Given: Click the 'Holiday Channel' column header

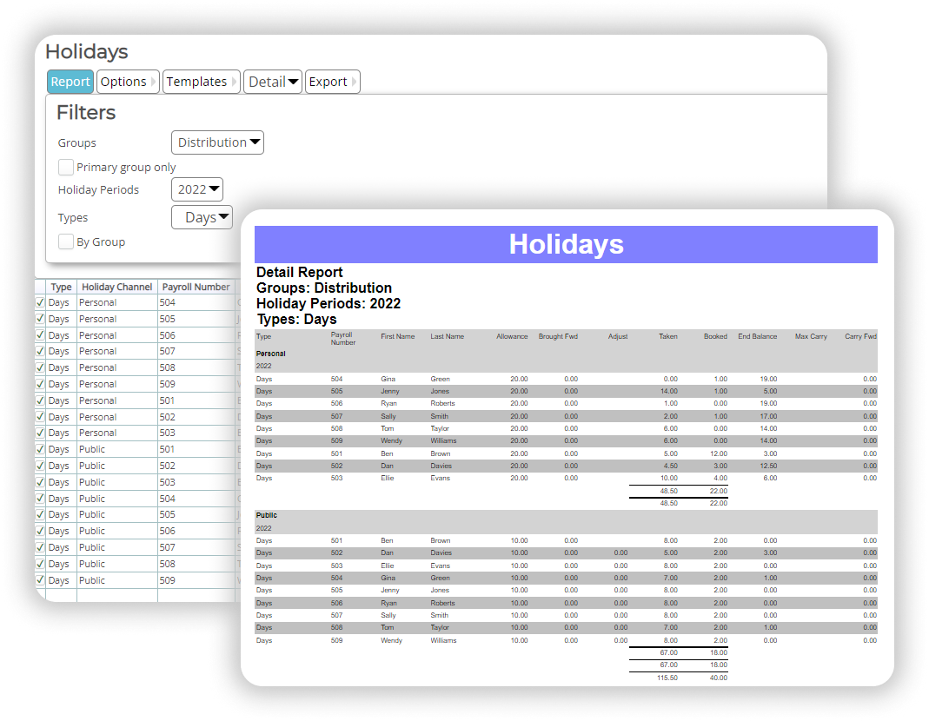Looking at the screenshot, I should pyautogui.click(x=116, y=286).
